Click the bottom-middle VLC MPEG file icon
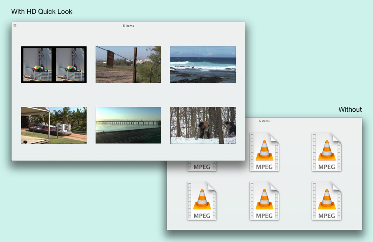Image resolution: width=373 pixels, height=242 pixels. tap(264, 200)
